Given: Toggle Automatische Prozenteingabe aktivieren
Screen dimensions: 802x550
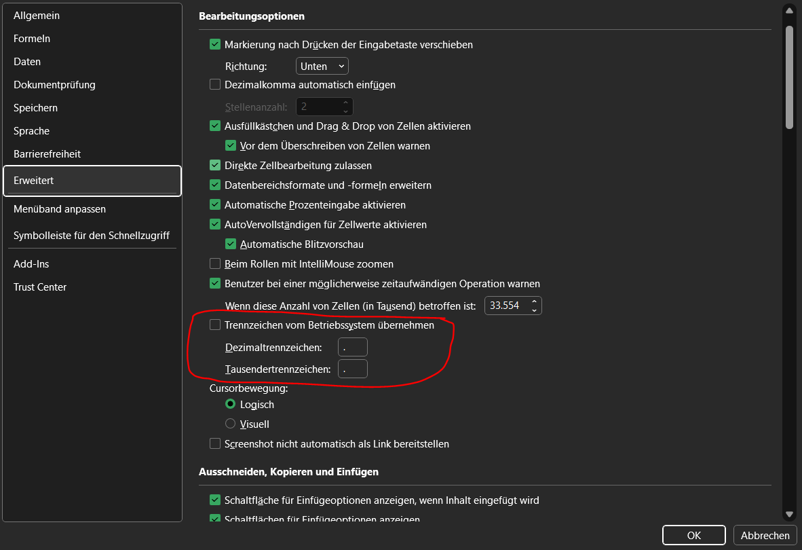Looking at the screenshot, I should pos(215,204).
